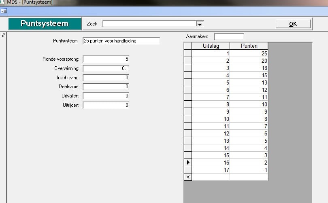
Task: Click the Puntsysteem name field
Action: pyautogui.click(x=121, y=41)
